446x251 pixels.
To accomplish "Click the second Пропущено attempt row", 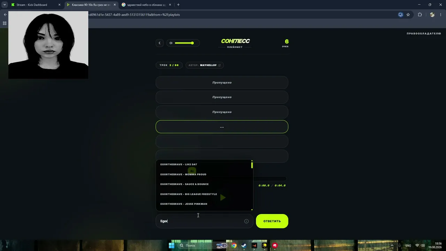I will (x=222, y=97).
